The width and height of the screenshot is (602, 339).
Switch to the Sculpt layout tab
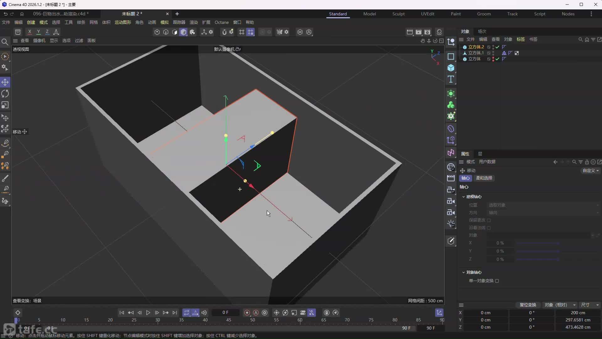tap(398, 14)
